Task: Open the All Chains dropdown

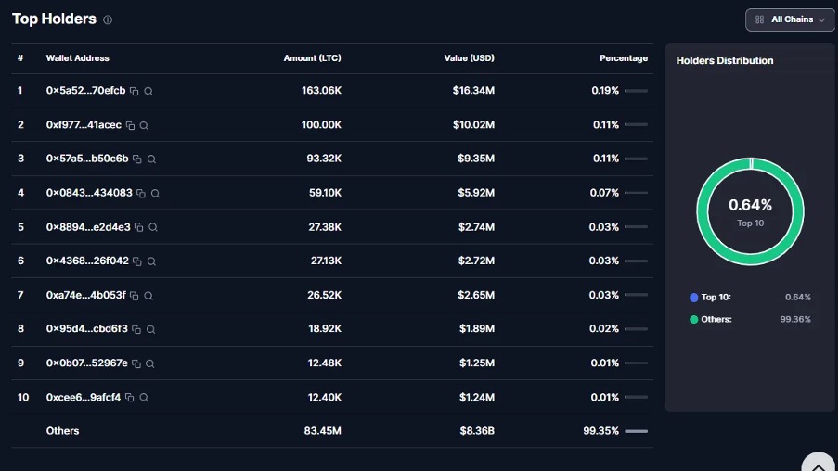Action: pyautogui.click(x=790, y=19)
